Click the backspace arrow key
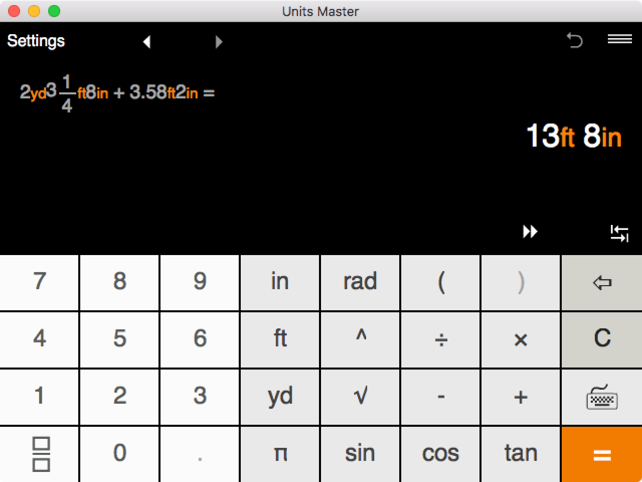 point(602,283)
